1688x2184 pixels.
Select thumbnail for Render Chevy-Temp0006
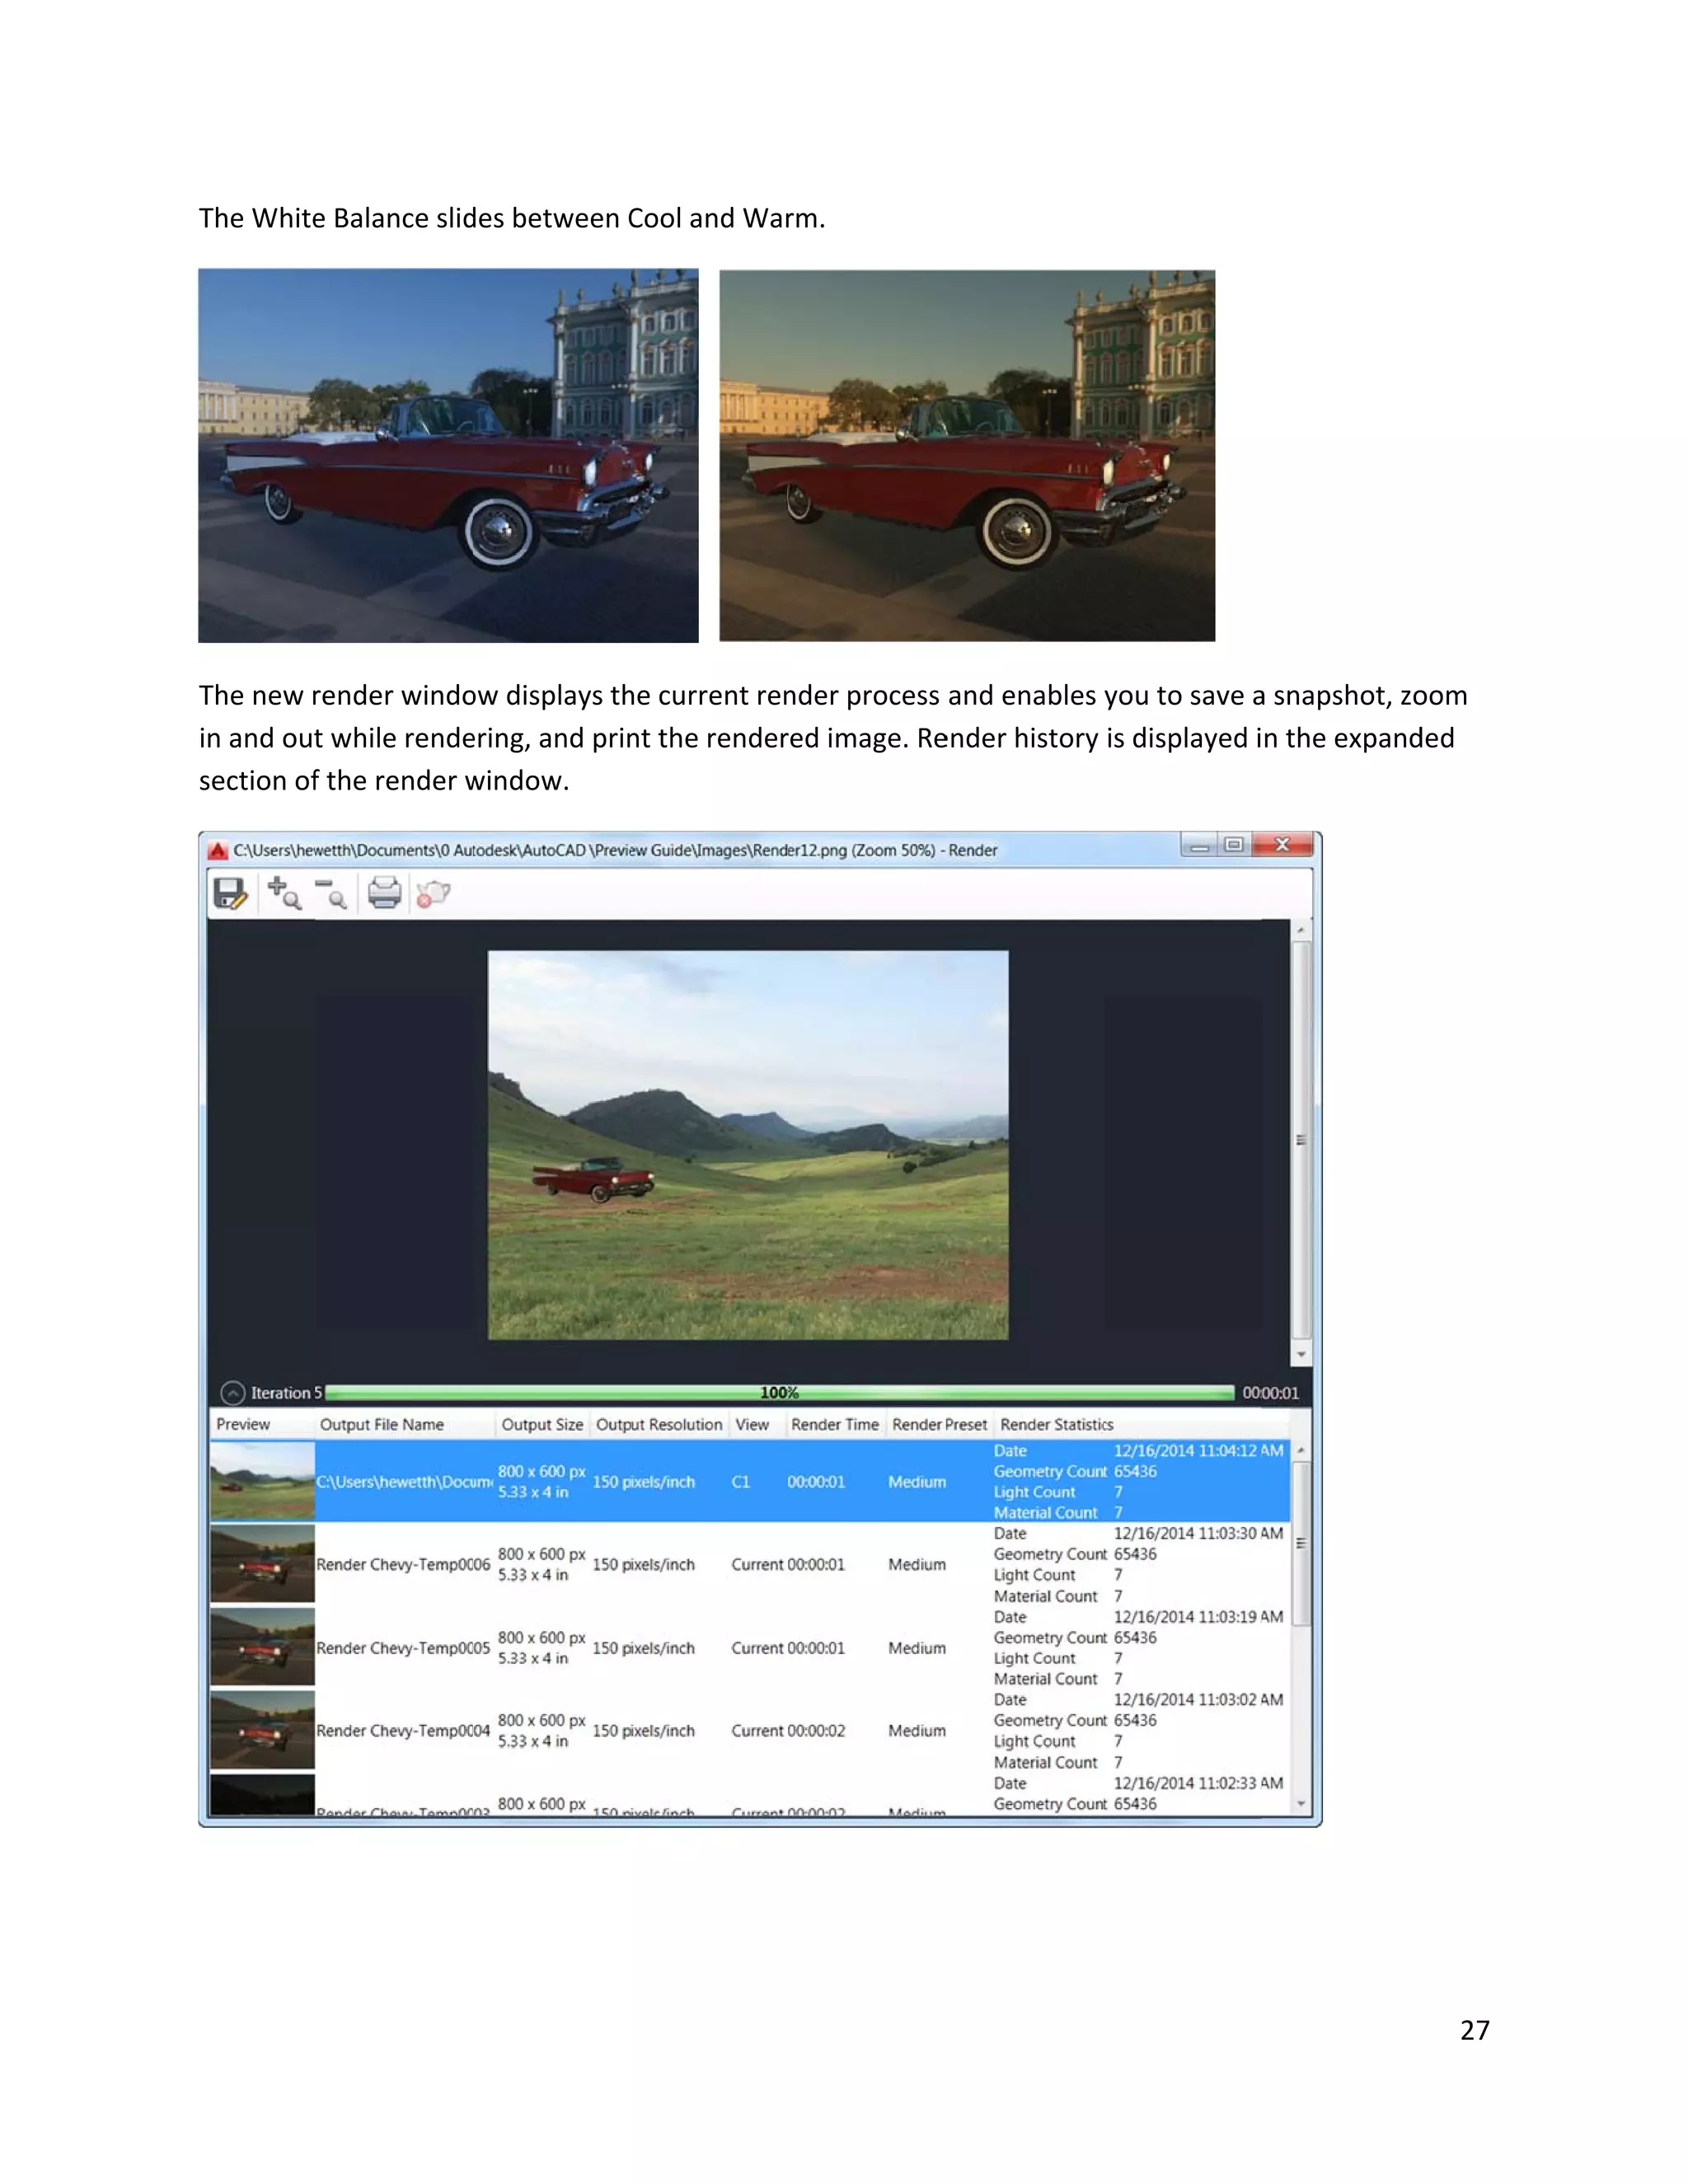pos(263,1564)
